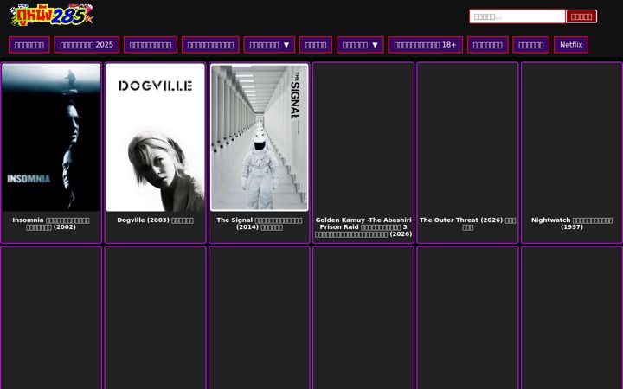Open the Insomnia movie poster
This screenshot has width=623, height=389.
click(x=51, y=137)
